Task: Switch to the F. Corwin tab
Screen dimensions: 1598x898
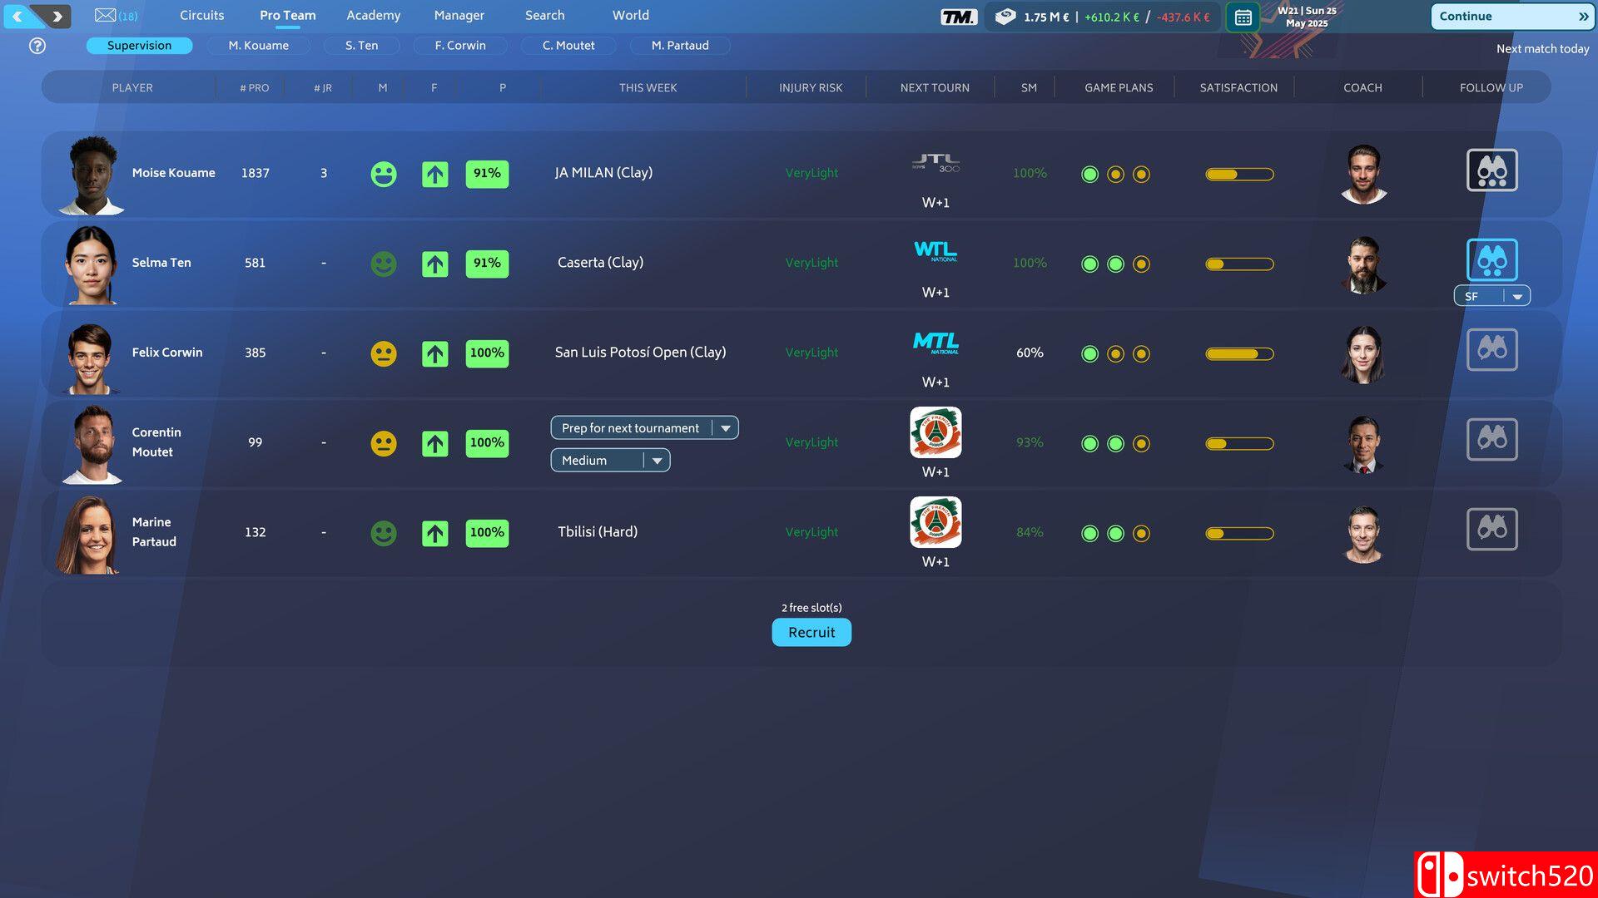Action: point(460,46)
